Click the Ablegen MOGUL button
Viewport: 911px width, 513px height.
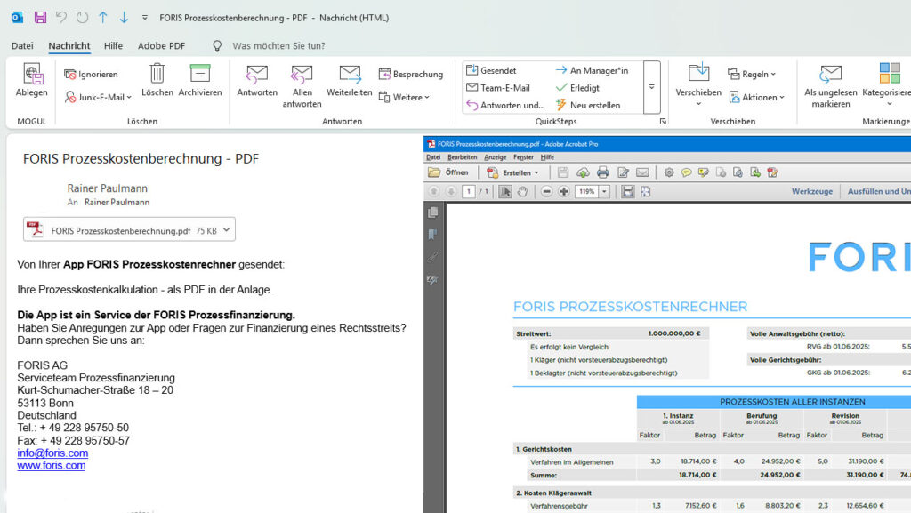(32, 81)
